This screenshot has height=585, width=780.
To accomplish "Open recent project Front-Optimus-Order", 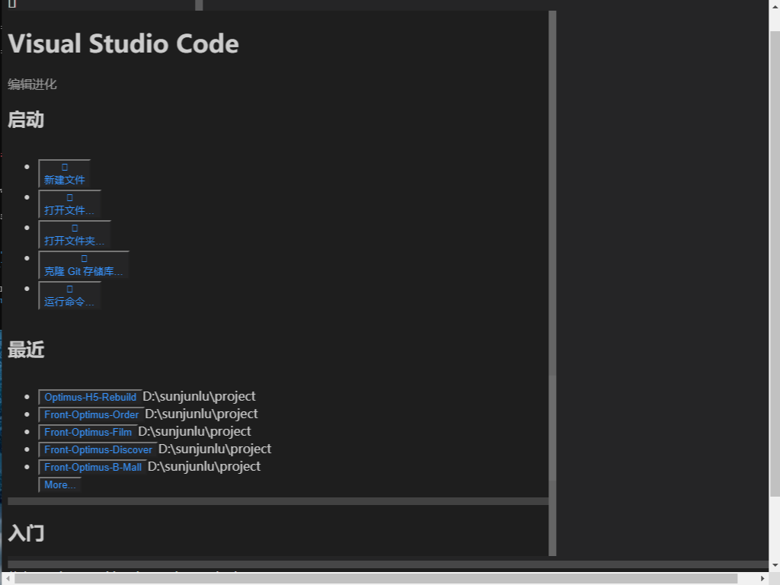I will click(x=91, y=414).
